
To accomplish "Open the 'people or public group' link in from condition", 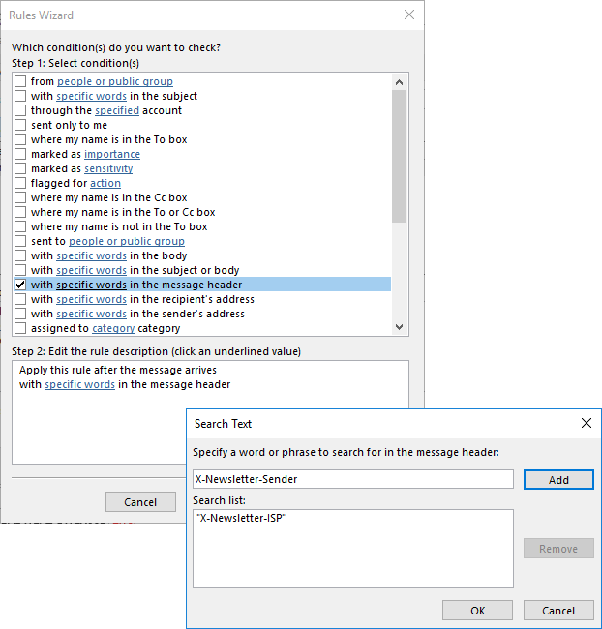I will pyautogui.click(x=114, y=81).
